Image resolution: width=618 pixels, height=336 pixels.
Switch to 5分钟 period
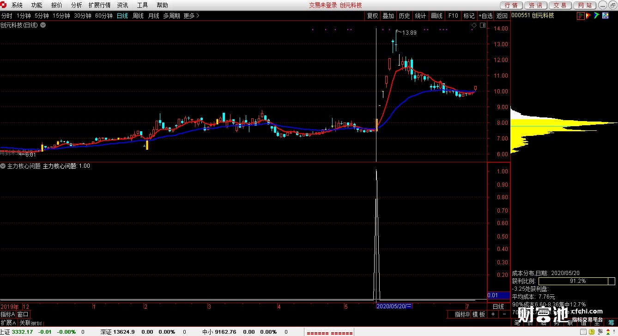[x=42, y=16]
